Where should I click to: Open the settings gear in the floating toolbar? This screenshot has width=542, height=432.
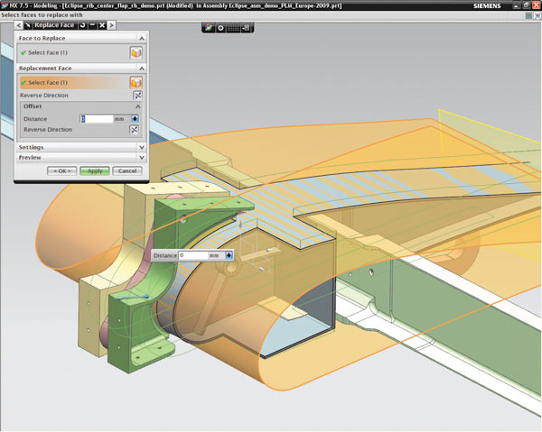(220, 28)
